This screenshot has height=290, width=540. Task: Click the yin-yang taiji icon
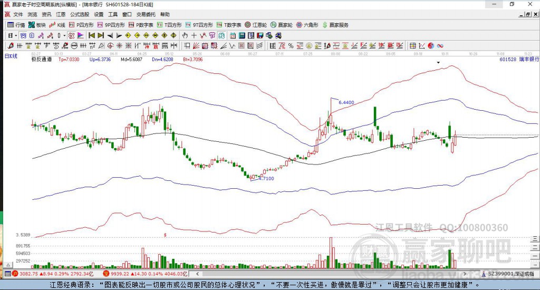click(x=431, y=46)
